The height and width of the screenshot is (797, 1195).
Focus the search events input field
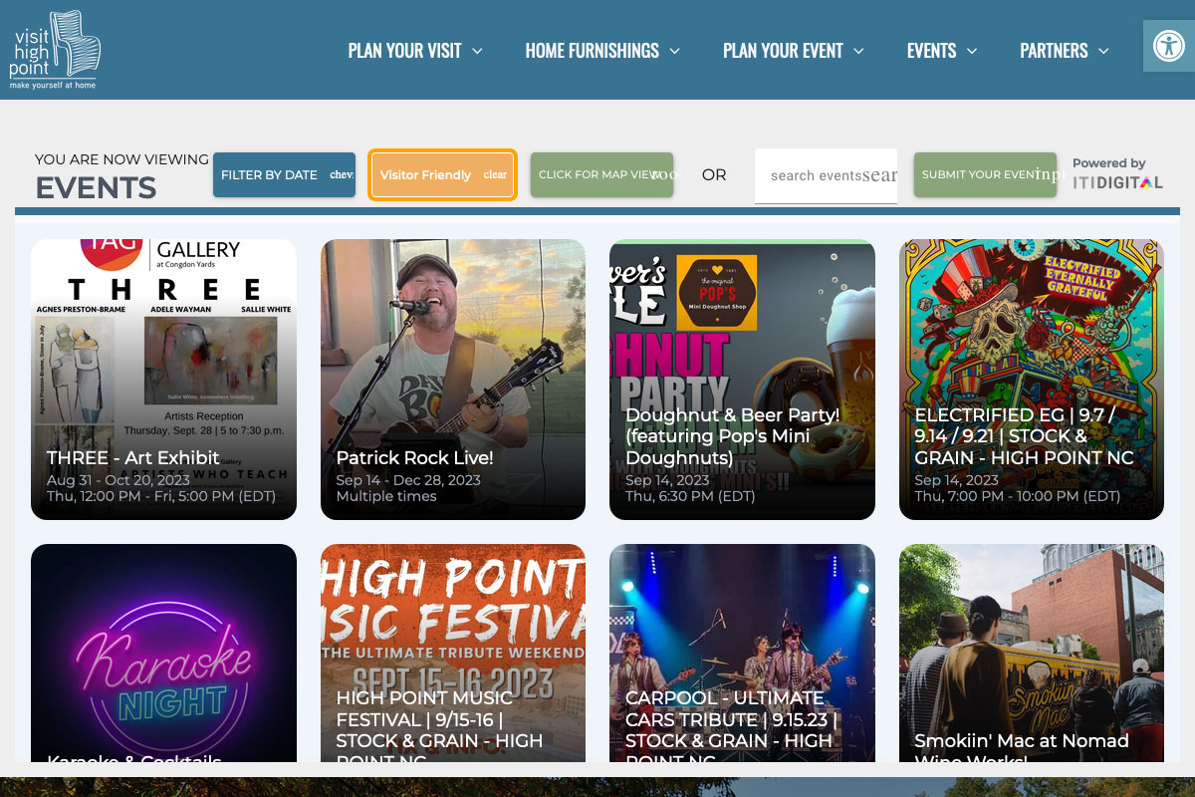pyautogui.click(x=825, y=176)
